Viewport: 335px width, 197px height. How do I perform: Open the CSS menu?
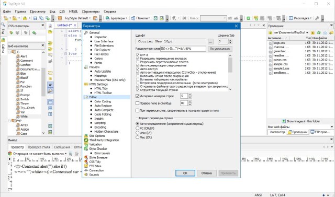[62, 11]
